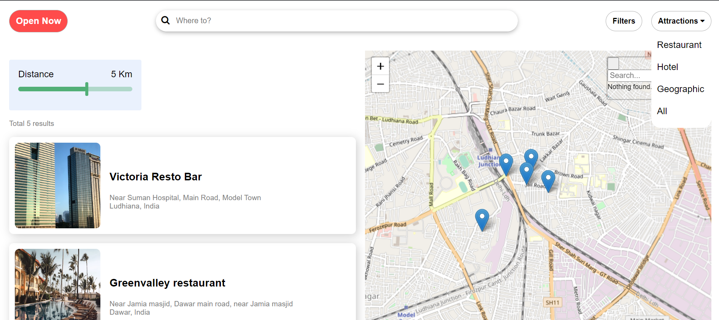Open the Filters button
The image size is (719, 320).
(x=624, y=21)
